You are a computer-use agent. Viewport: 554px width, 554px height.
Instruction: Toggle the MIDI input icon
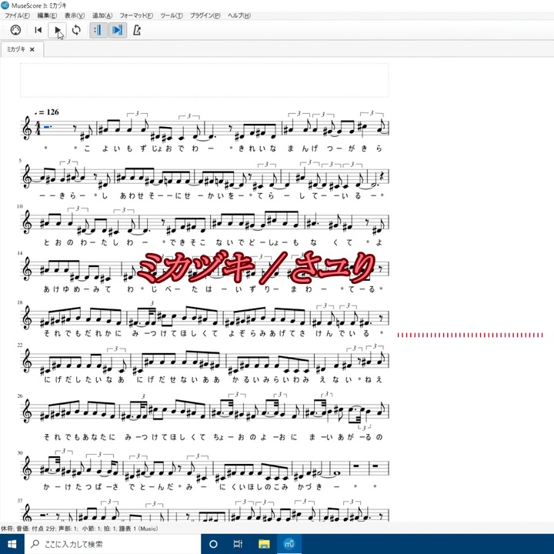point(15,30)
